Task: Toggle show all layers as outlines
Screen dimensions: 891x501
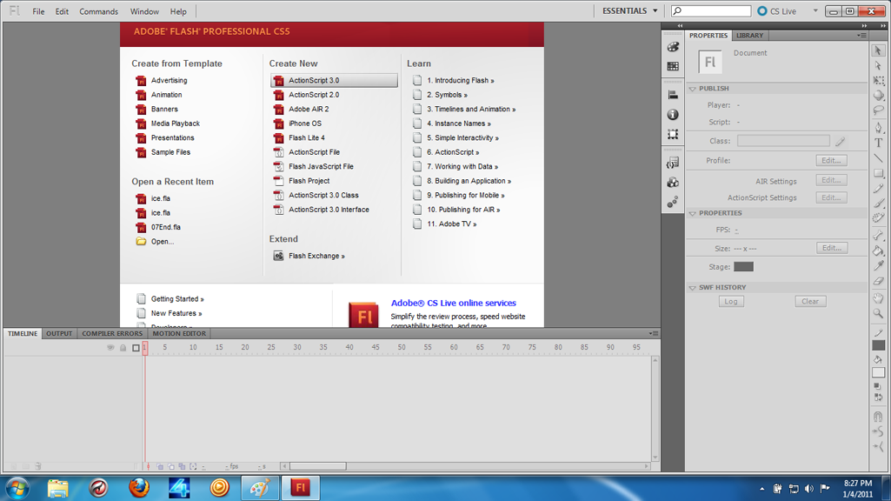Action: (136, 347)
